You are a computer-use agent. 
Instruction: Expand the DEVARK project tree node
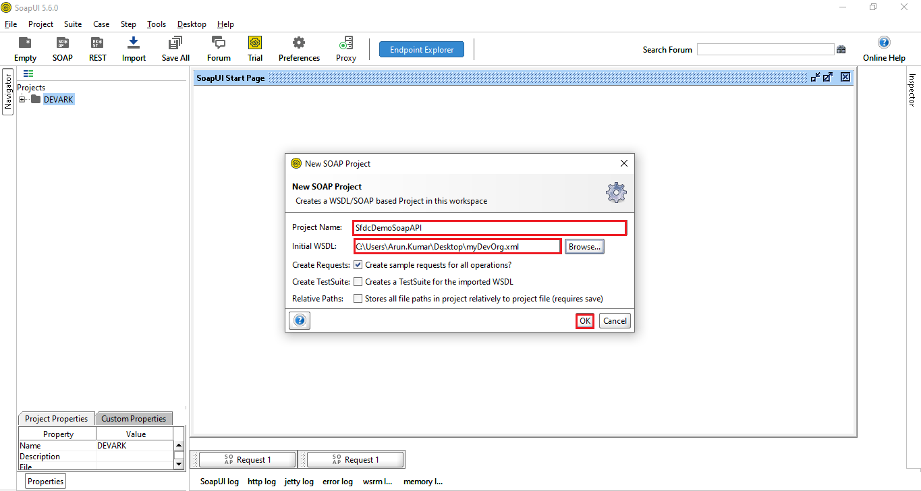(22, 100)
